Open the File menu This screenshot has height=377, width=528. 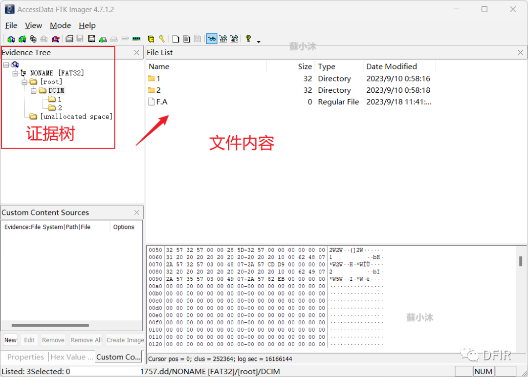point(11,25)
